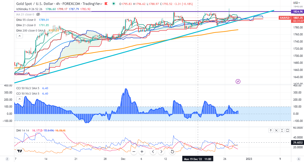Click the 1824.96 price line label
The width and height of the screenshot is (304, 162).
click(x=297, y=12)
